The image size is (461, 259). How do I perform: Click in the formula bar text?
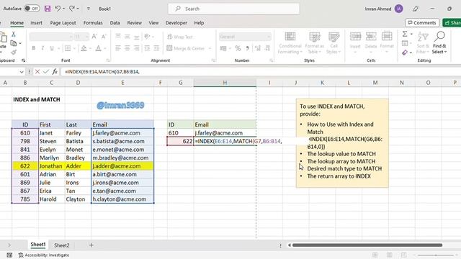point(102,72)
